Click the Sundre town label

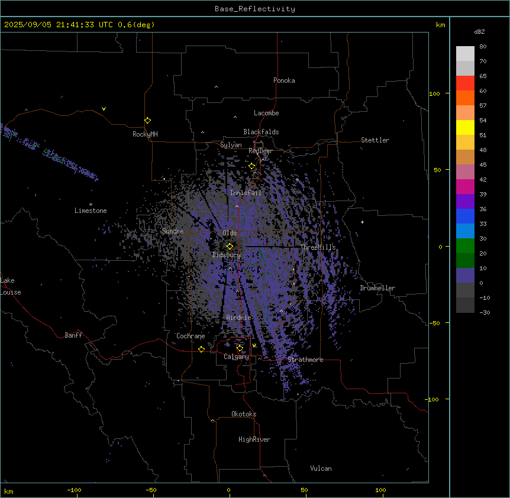173,231
